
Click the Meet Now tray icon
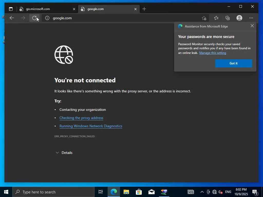click(x=208, y=192)
